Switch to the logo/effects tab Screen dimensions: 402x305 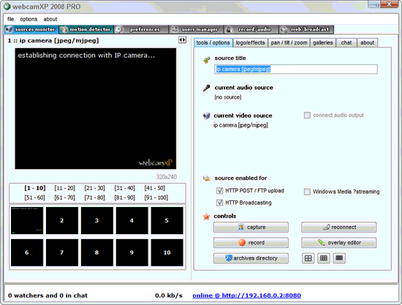pos(250,43)
